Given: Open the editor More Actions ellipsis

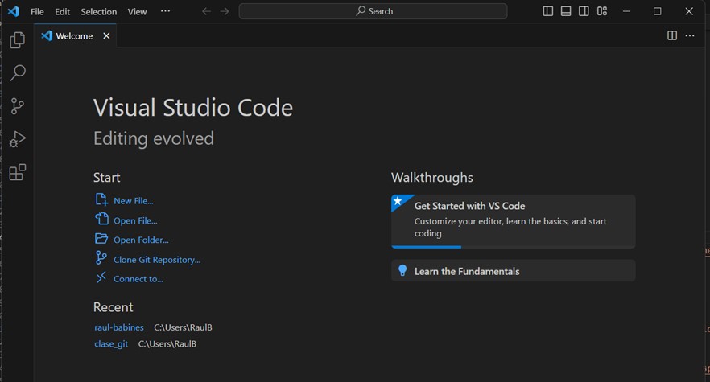Looking at the screenshot, I should coord(690,35).
